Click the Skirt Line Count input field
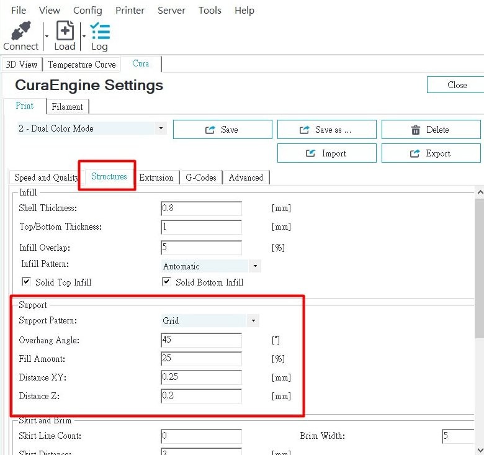The image size is (484, 455). (201, 436)
